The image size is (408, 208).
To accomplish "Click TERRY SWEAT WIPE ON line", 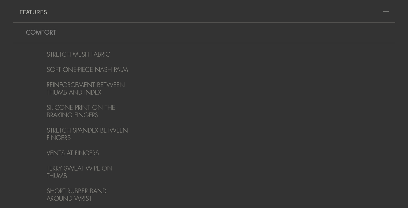I will click(79, 168).
